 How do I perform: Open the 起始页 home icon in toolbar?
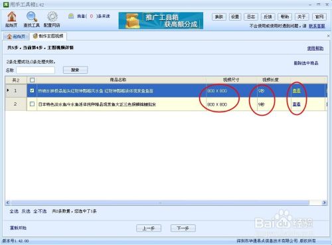coord(11,19)
